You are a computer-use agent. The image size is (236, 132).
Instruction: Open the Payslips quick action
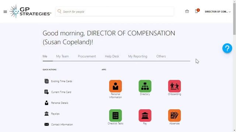coord(55,114)
